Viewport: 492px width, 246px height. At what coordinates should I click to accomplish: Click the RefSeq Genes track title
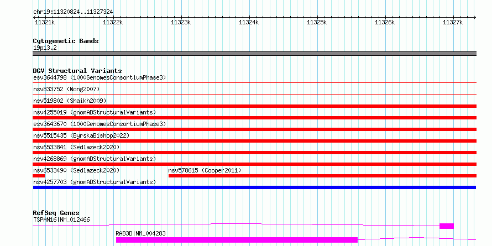[x=56, y=213]
